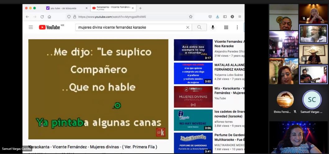Bookmark this page with the star

click(x=190, y=17)
